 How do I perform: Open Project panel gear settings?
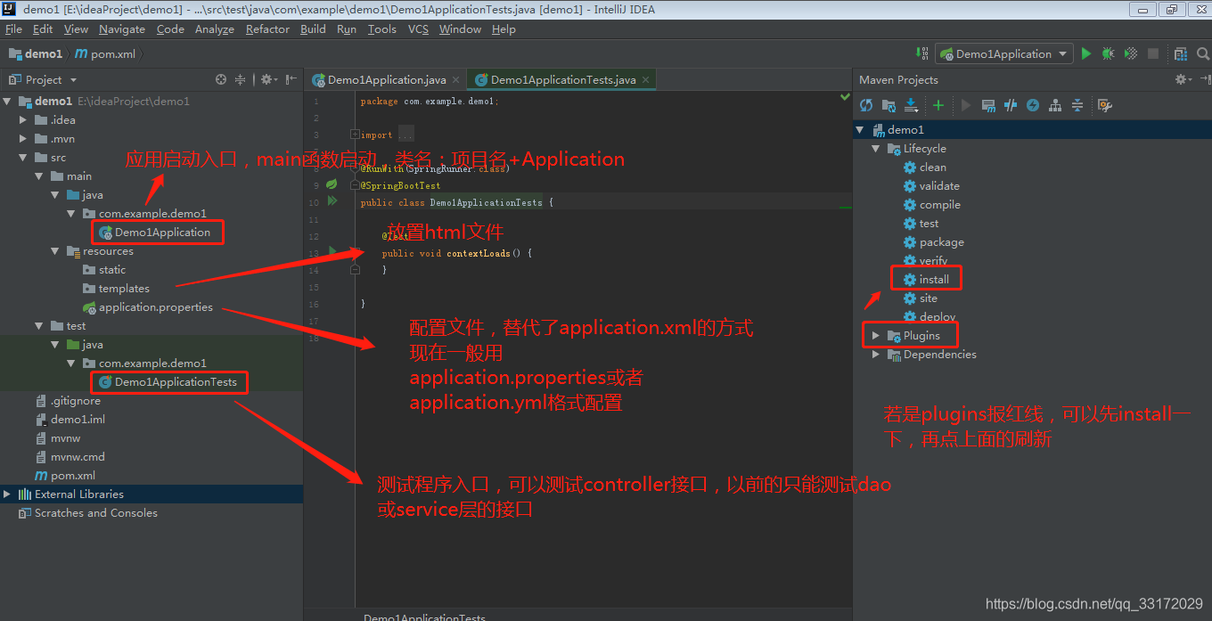(x=268, y=79)
